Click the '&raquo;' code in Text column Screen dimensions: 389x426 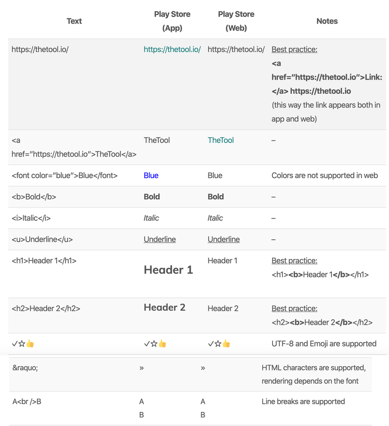(x=25, y=368)
